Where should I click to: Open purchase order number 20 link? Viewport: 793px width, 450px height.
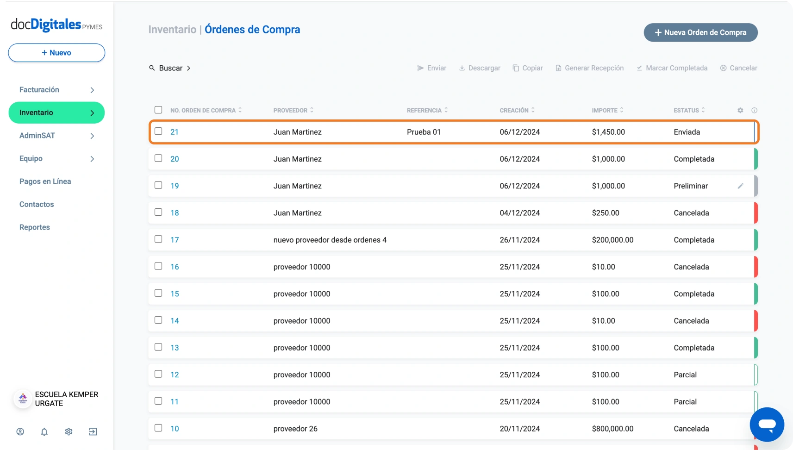175,159
